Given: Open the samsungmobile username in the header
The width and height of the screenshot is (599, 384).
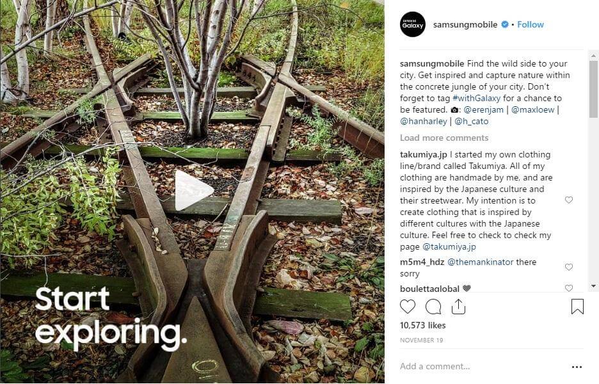Looking at the screenshot, I should coord(465,25).
